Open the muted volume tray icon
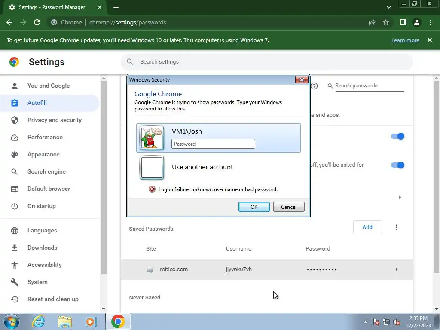 pyautogui.click(x=397, y=322)
